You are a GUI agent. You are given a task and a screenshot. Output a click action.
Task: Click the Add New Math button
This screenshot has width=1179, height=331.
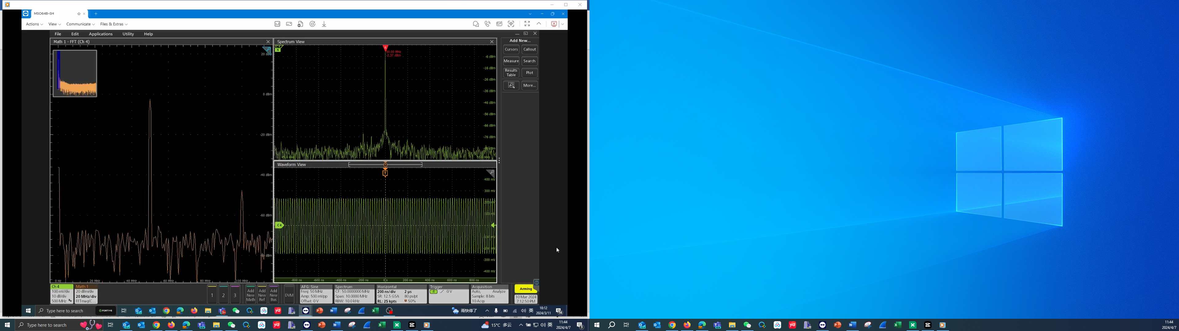(x=250, y=295)
